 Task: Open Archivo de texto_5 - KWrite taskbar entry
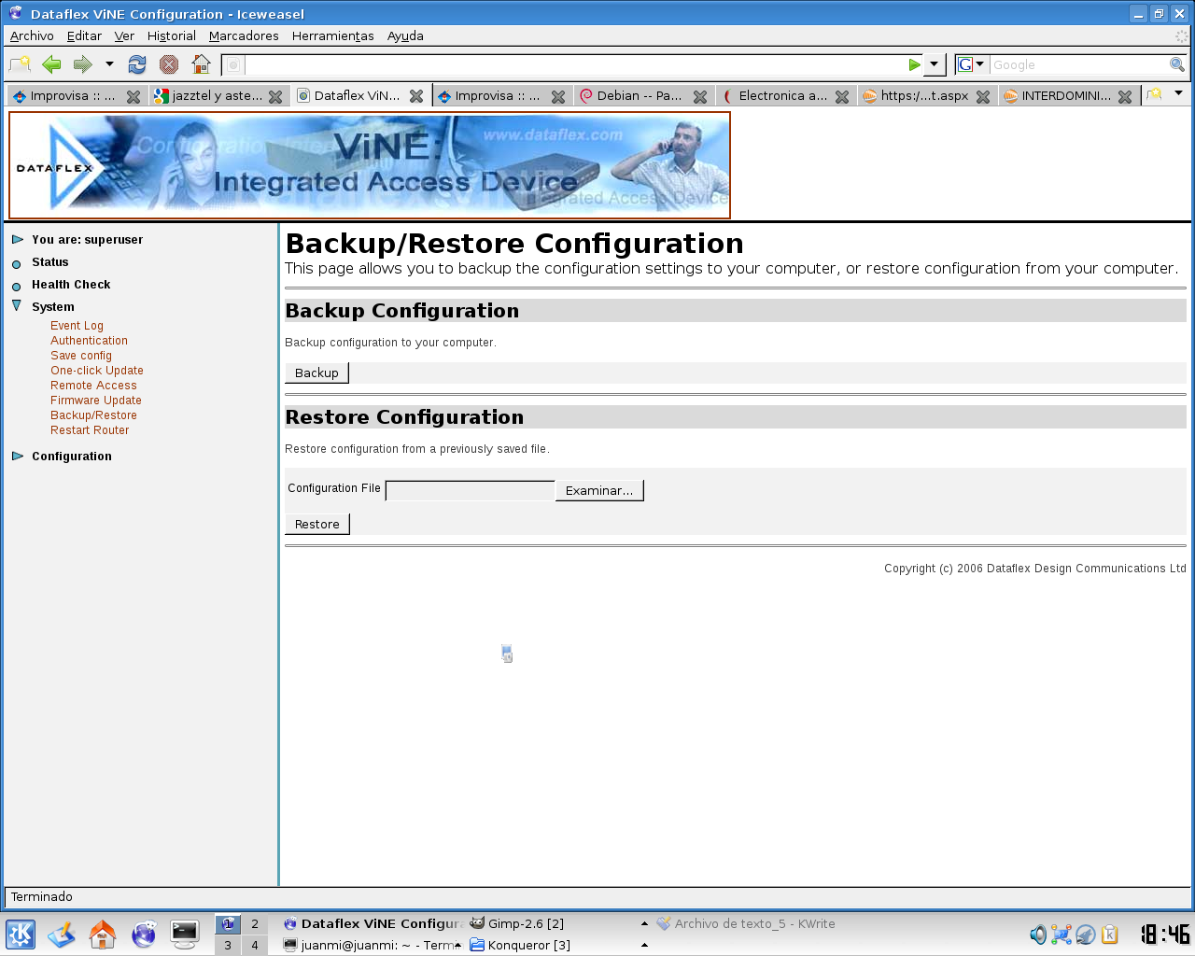tap(746, 923)
